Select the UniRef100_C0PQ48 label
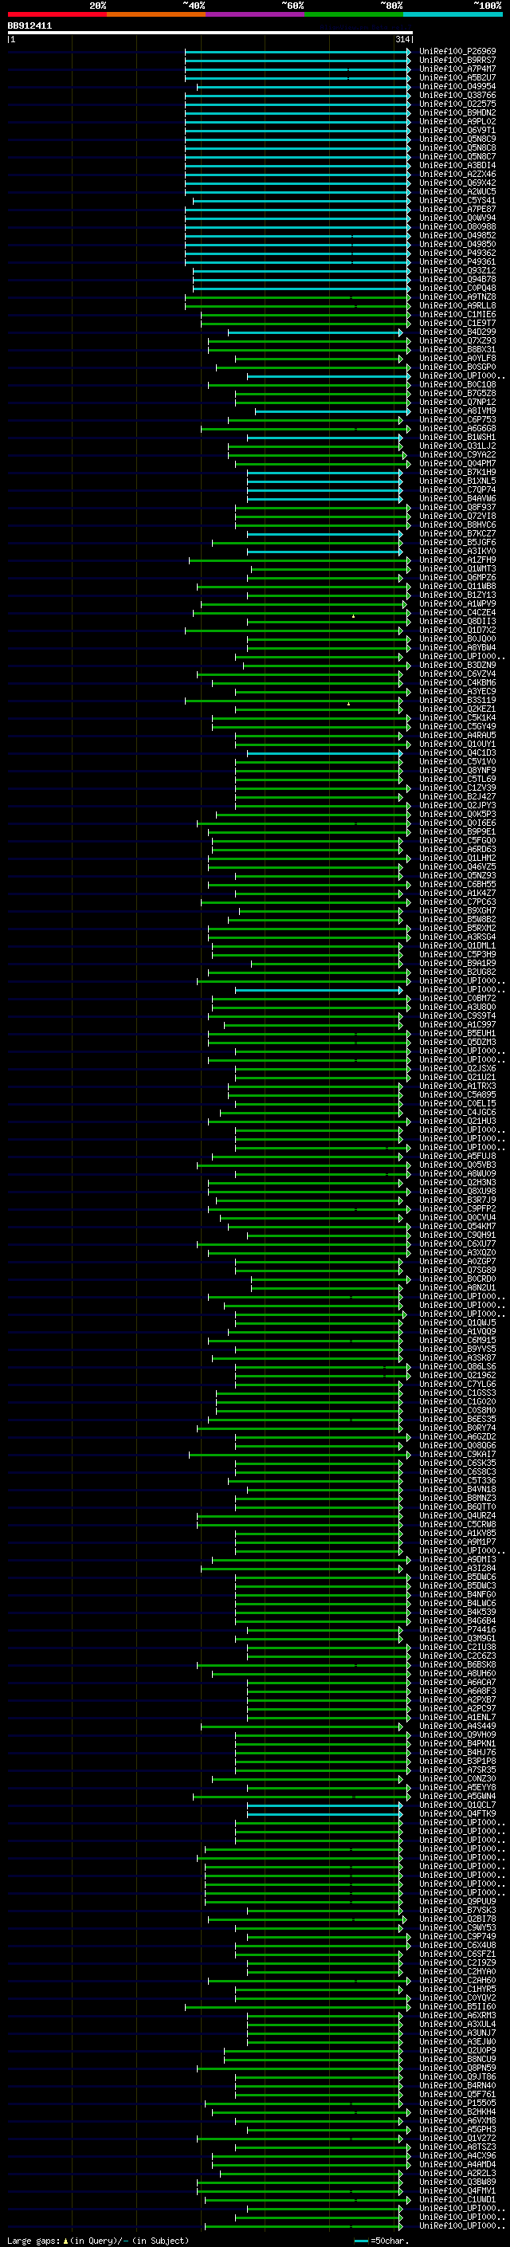510x2247 pixels. point(457,288)
